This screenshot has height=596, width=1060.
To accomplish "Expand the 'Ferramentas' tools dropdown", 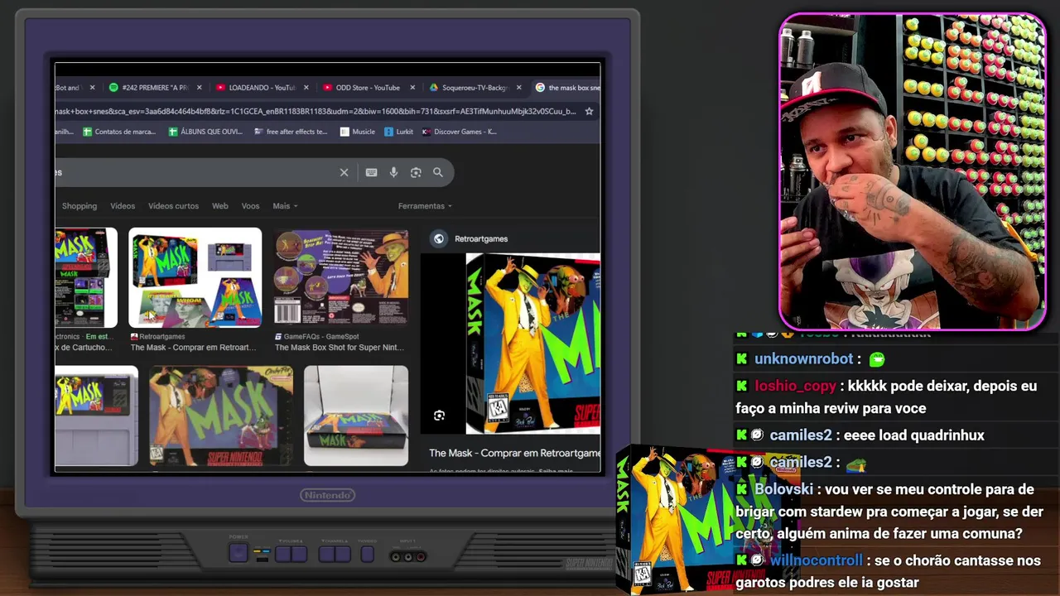I will coord(425,206).
